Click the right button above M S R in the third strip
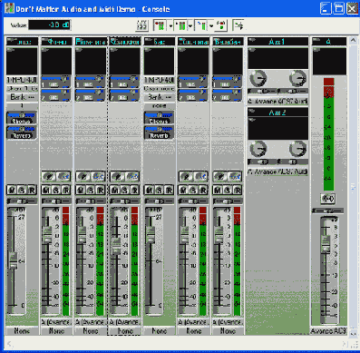Screen dimensions: 360x353 coord(98,176)
